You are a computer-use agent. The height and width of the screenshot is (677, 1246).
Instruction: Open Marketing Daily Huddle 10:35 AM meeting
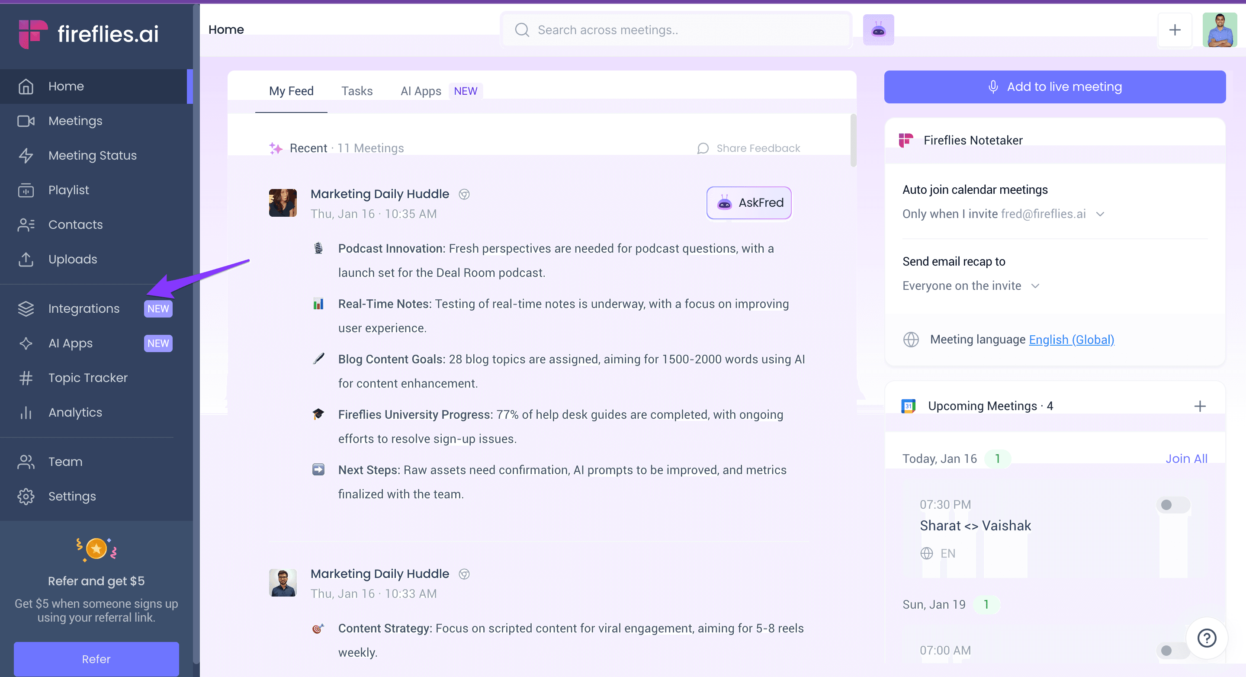point(380,194)
